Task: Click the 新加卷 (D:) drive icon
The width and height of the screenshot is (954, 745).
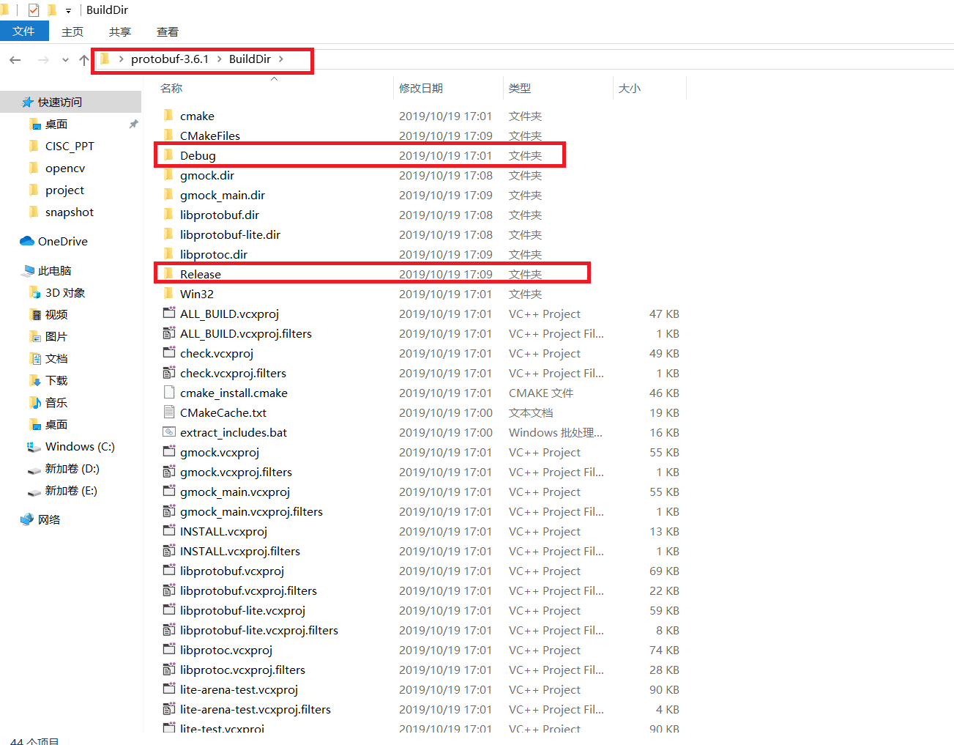Action: click(34, 470)
